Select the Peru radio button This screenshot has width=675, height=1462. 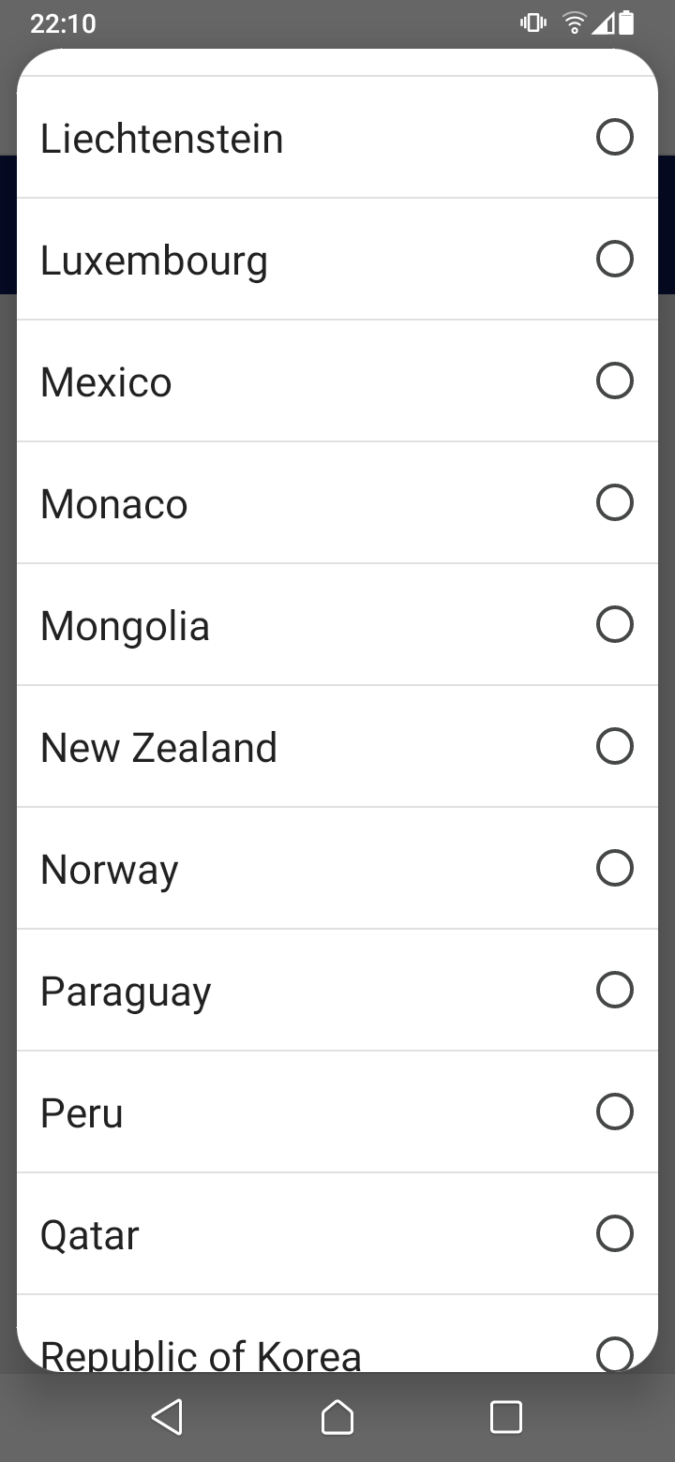tap(615, 1111)
